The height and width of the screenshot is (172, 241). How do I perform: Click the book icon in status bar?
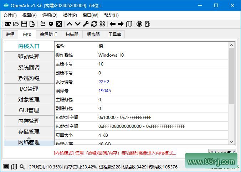pyautogui.click(x=14, y=167)
